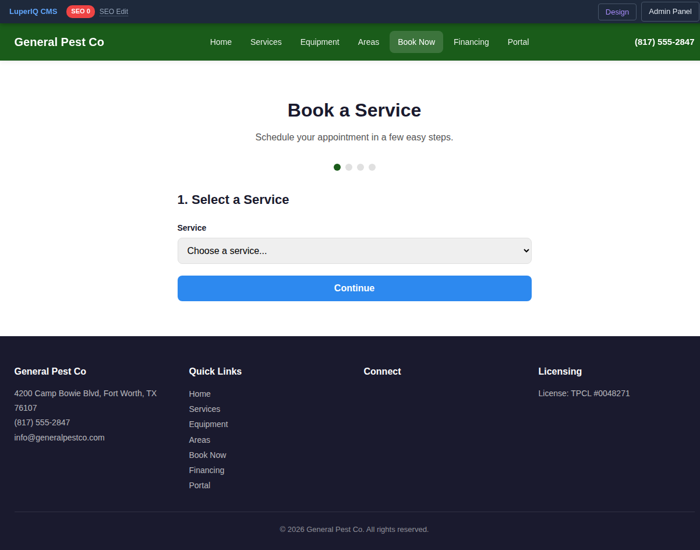This screenshot has height=550, width=700.
Task: Click the first green step indicator dot
Action: (337, 167)
